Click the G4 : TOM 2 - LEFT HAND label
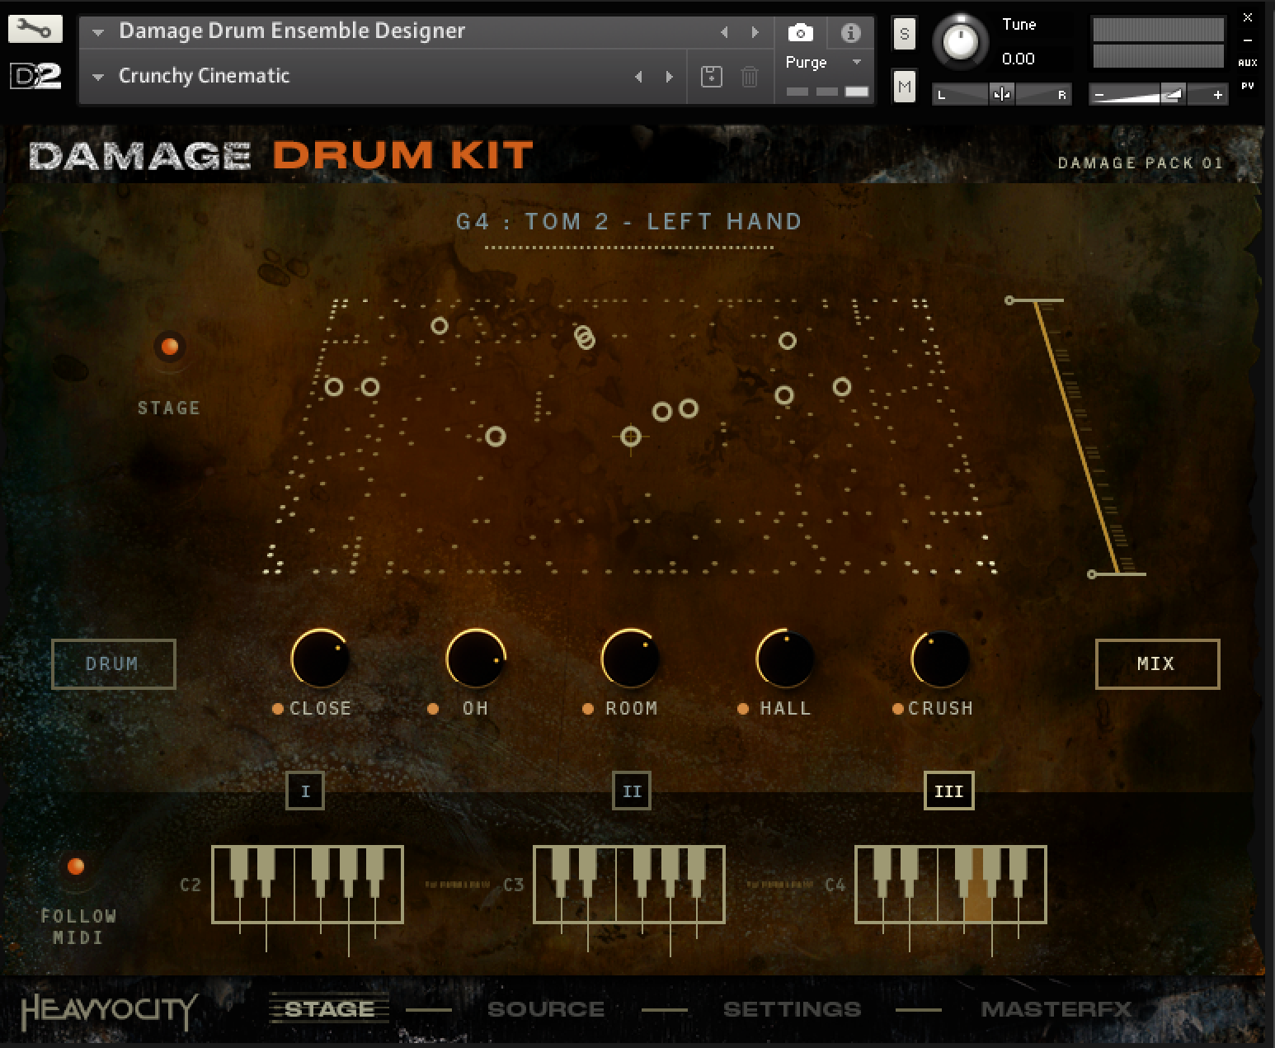The image size is (1275, 1048). 629,221
